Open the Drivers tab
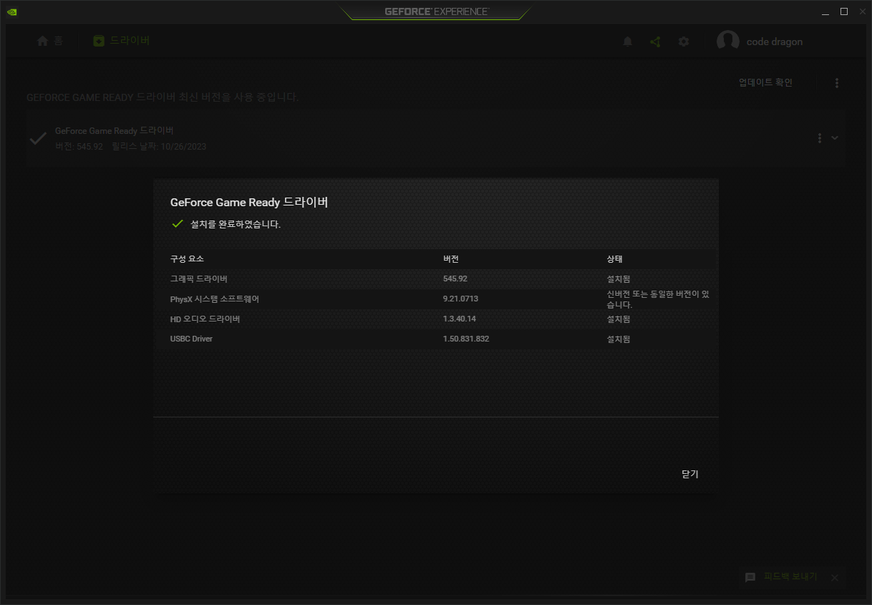The width and height of the screenshot is (872, 605). point(122,41)
